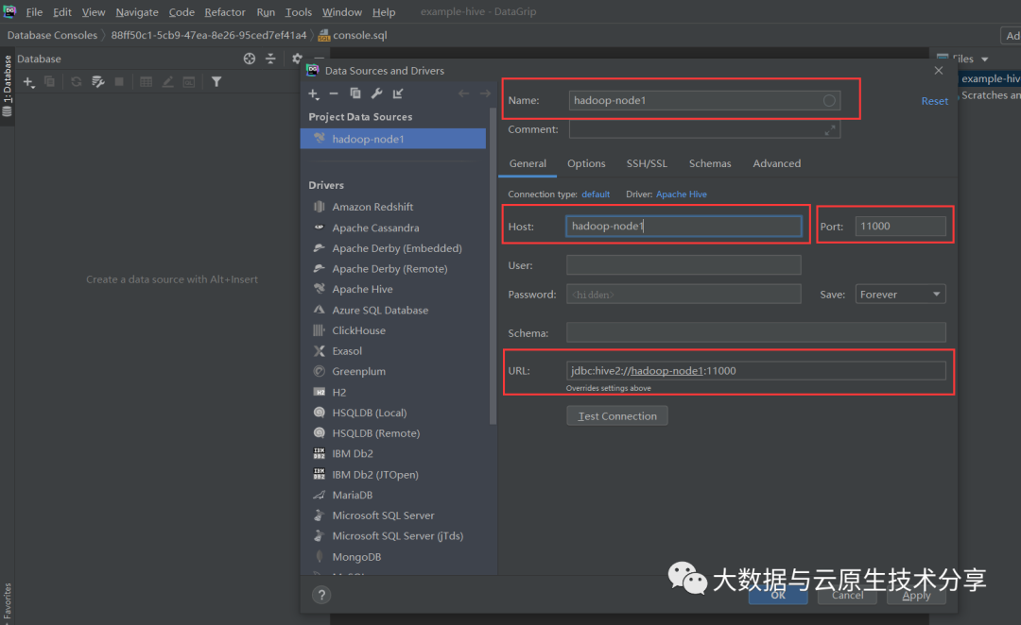Open Database panel gear settings

[x=297, y=59]
